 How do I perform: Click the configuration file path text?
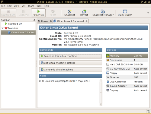(103, 40)
